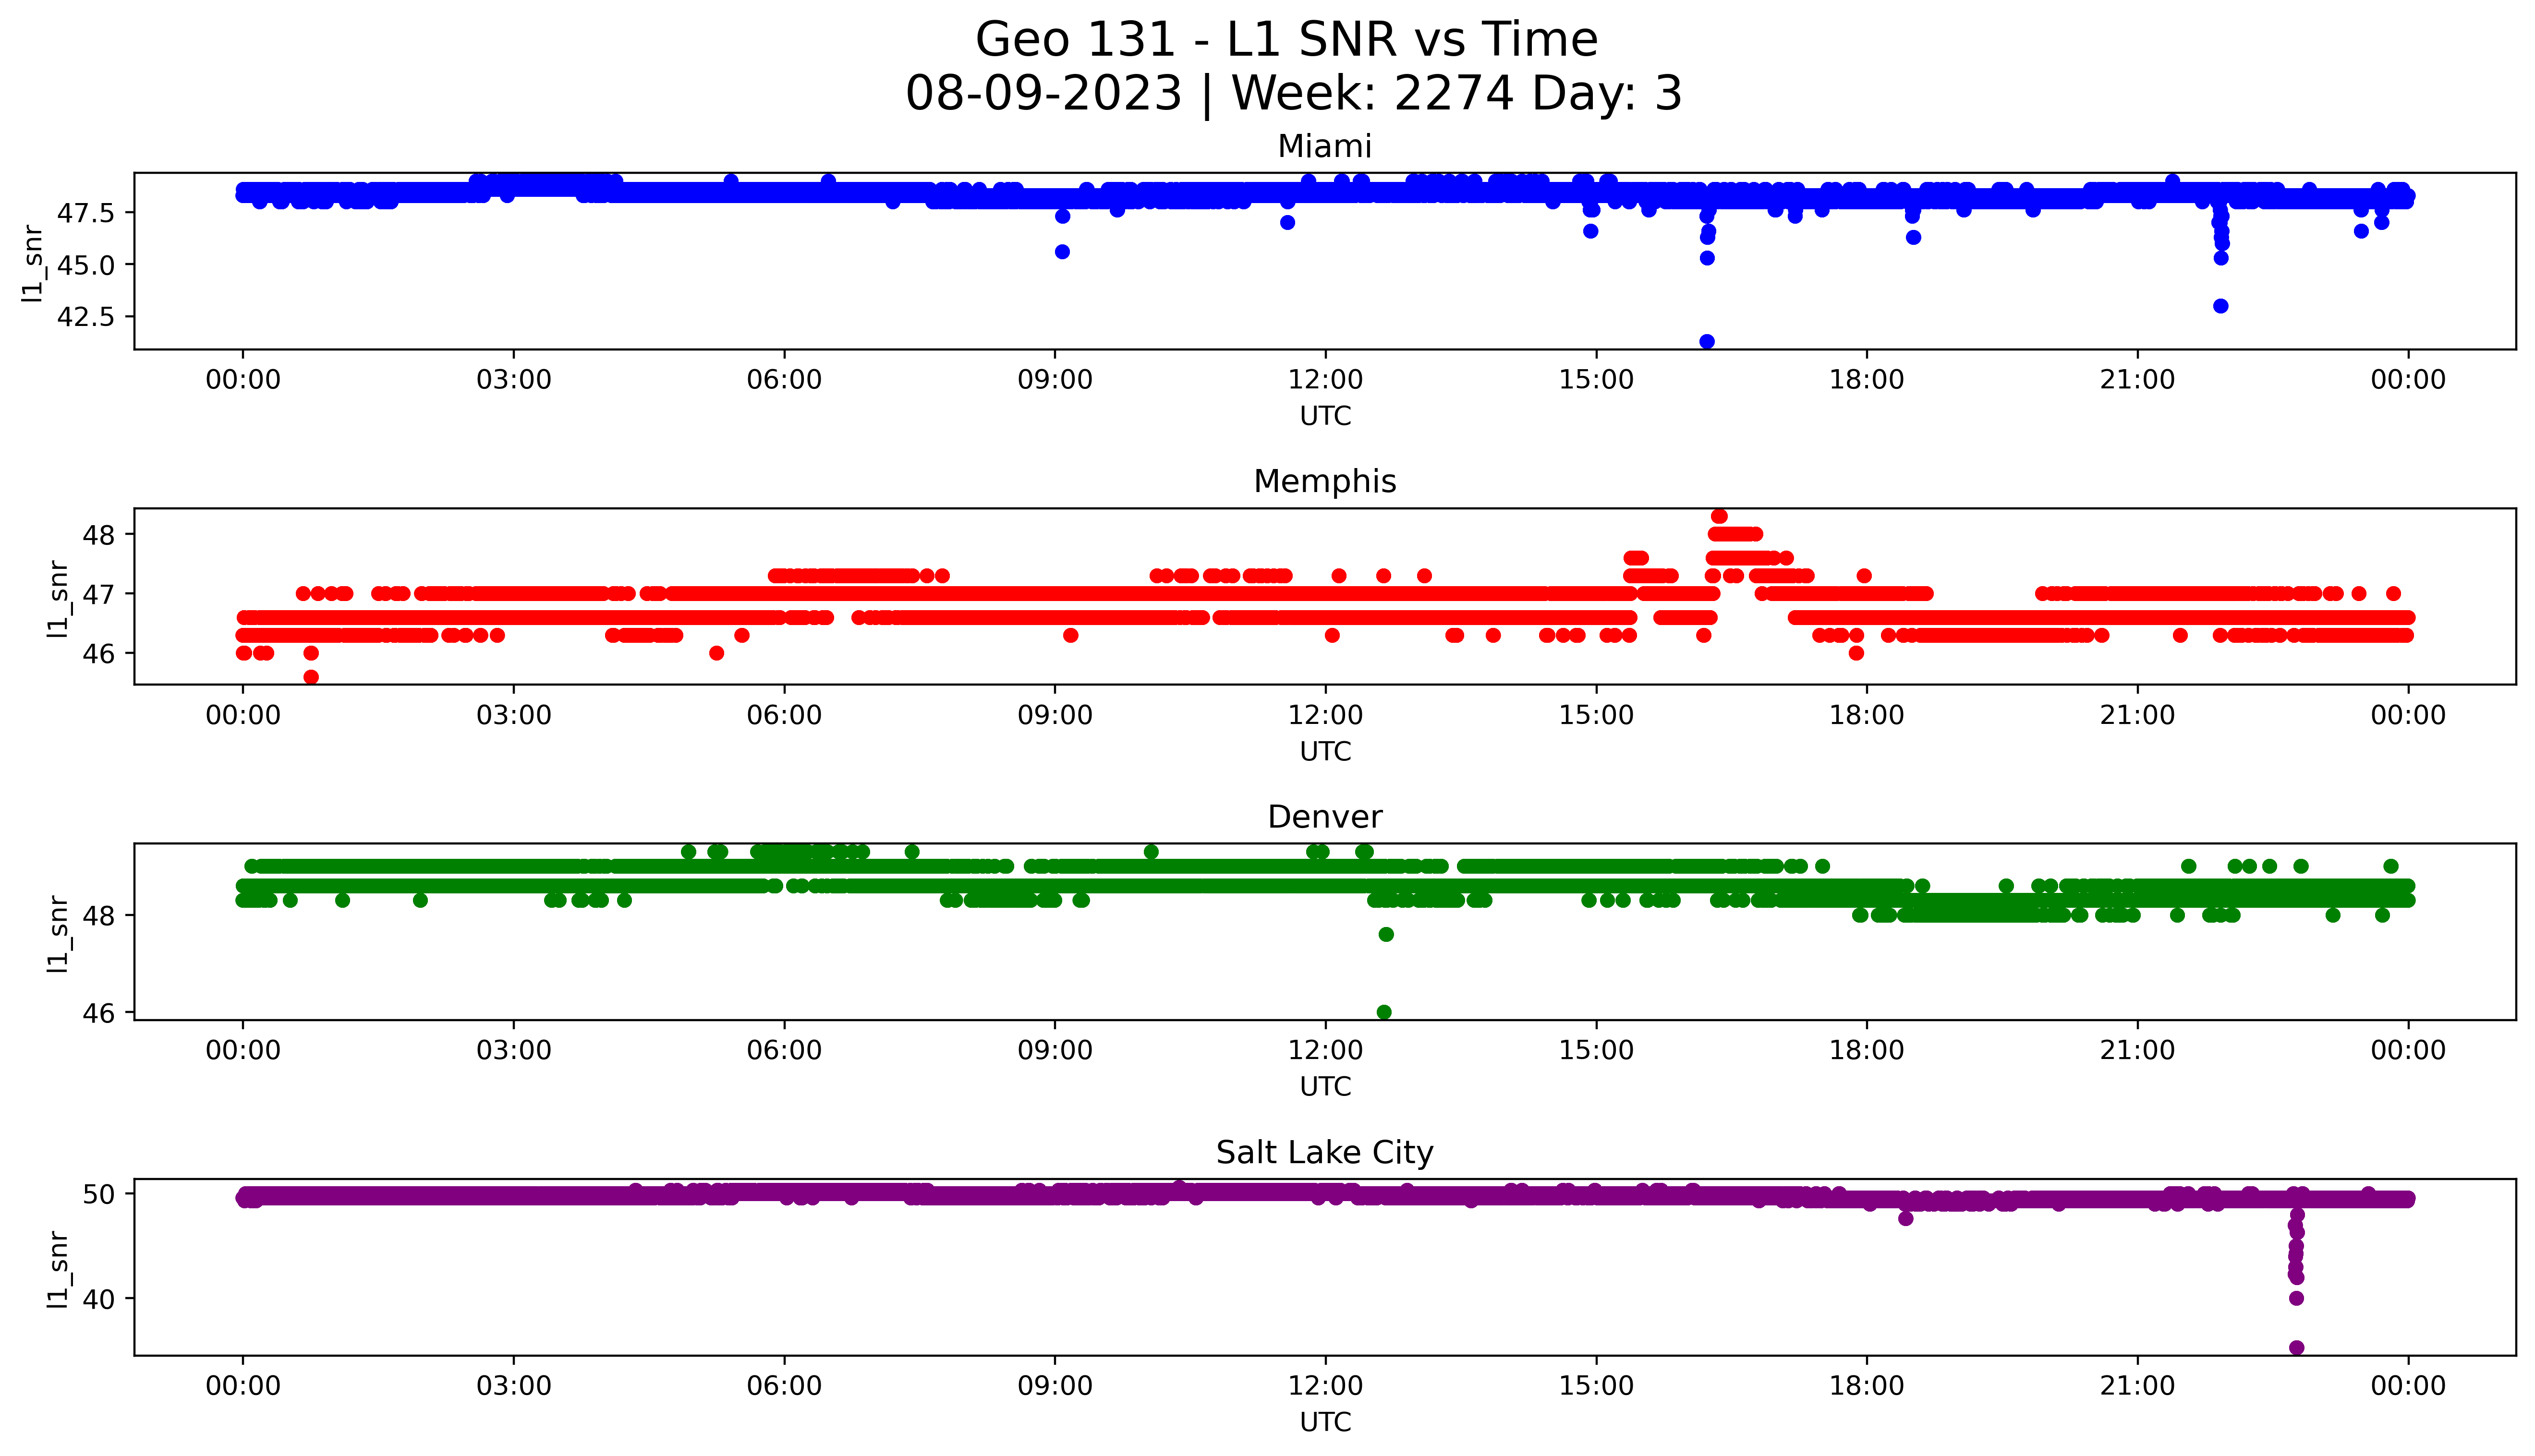Click the 47 y-tick on Memphis plot
The height and width of the screenshot is (1456, 2535).
[99, 594]
